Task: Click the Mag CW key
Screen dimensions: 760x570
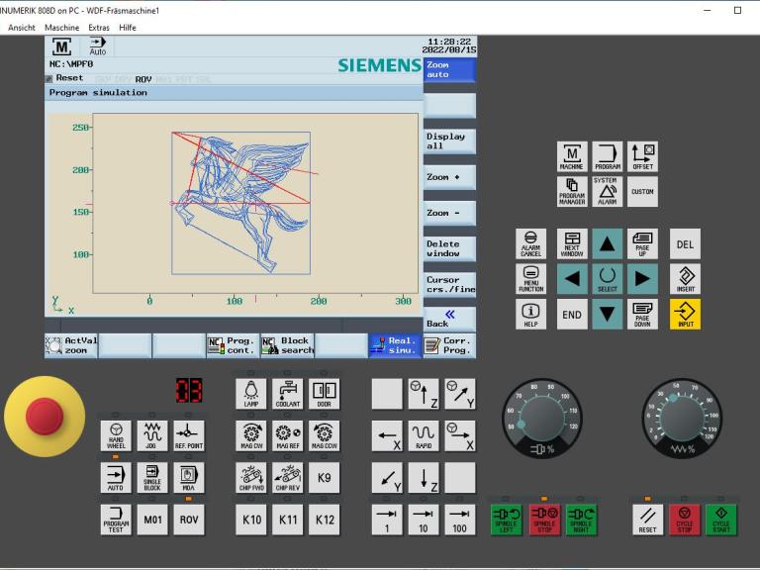Action: [251, 435]
